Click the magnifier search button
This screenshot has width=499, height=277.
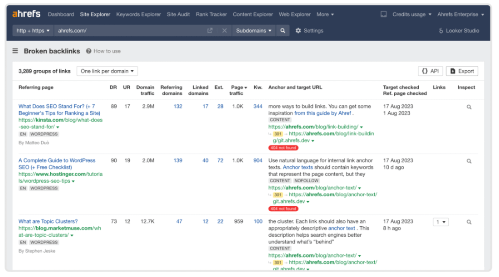coord(283,30)
